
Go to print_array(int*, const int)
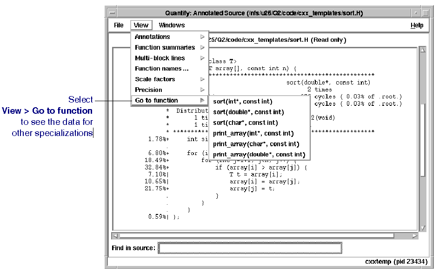(259, 133)
